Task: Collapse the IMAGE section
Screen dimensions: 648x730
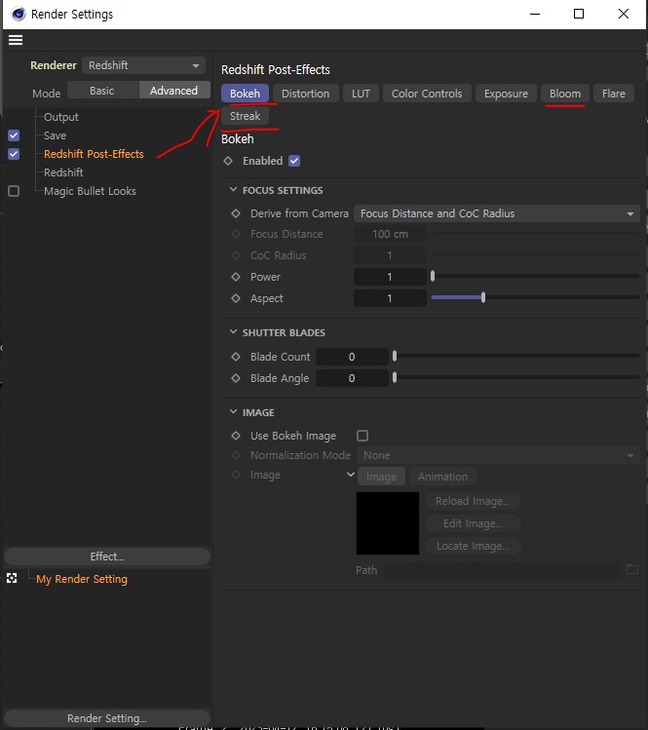Action: [233, 412]
